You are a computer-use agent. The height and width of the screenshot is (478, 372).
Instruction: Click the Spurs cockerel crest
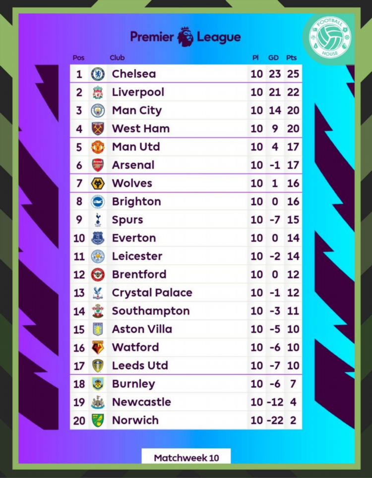[98, 220]
